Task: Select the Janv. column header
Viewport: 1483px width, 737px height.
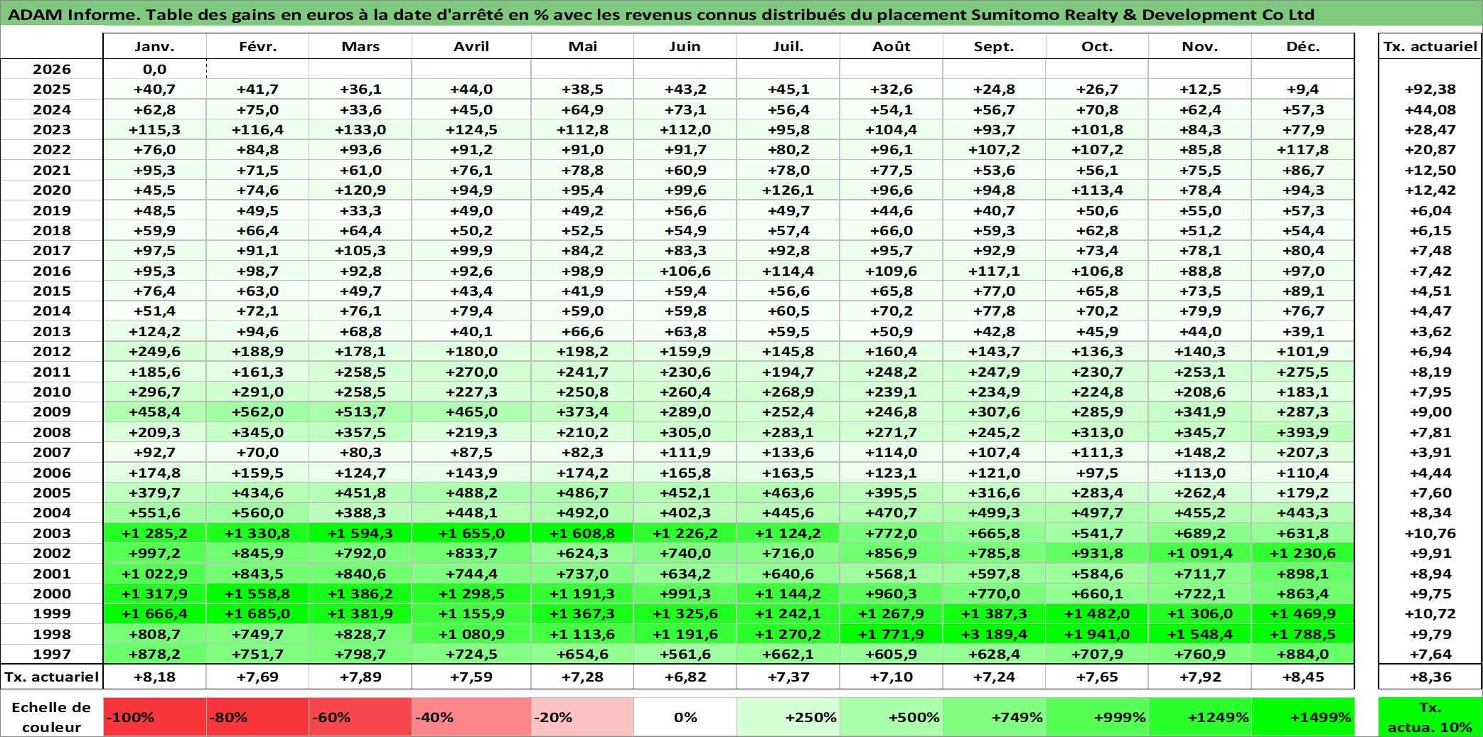Action: tap(154, 46)
